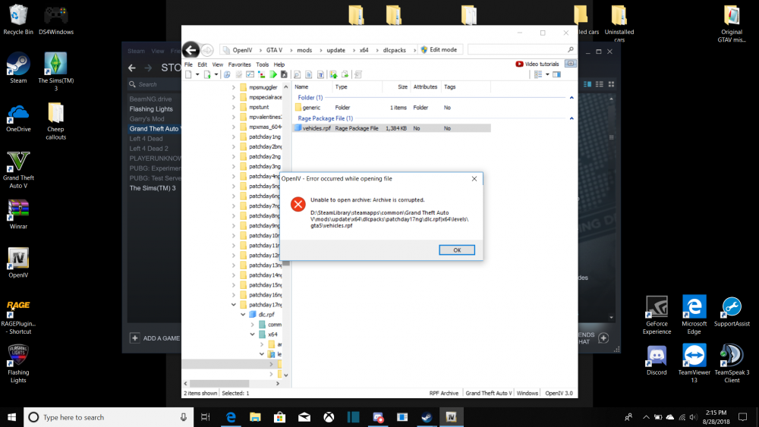Open File Explorer from the taskbar

(x=255, y=417)
